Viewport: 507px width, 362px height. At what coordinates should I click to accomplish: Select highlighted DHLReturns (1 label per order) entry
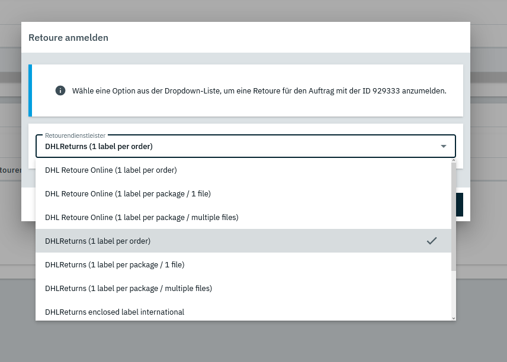click(x=98, y=241)
